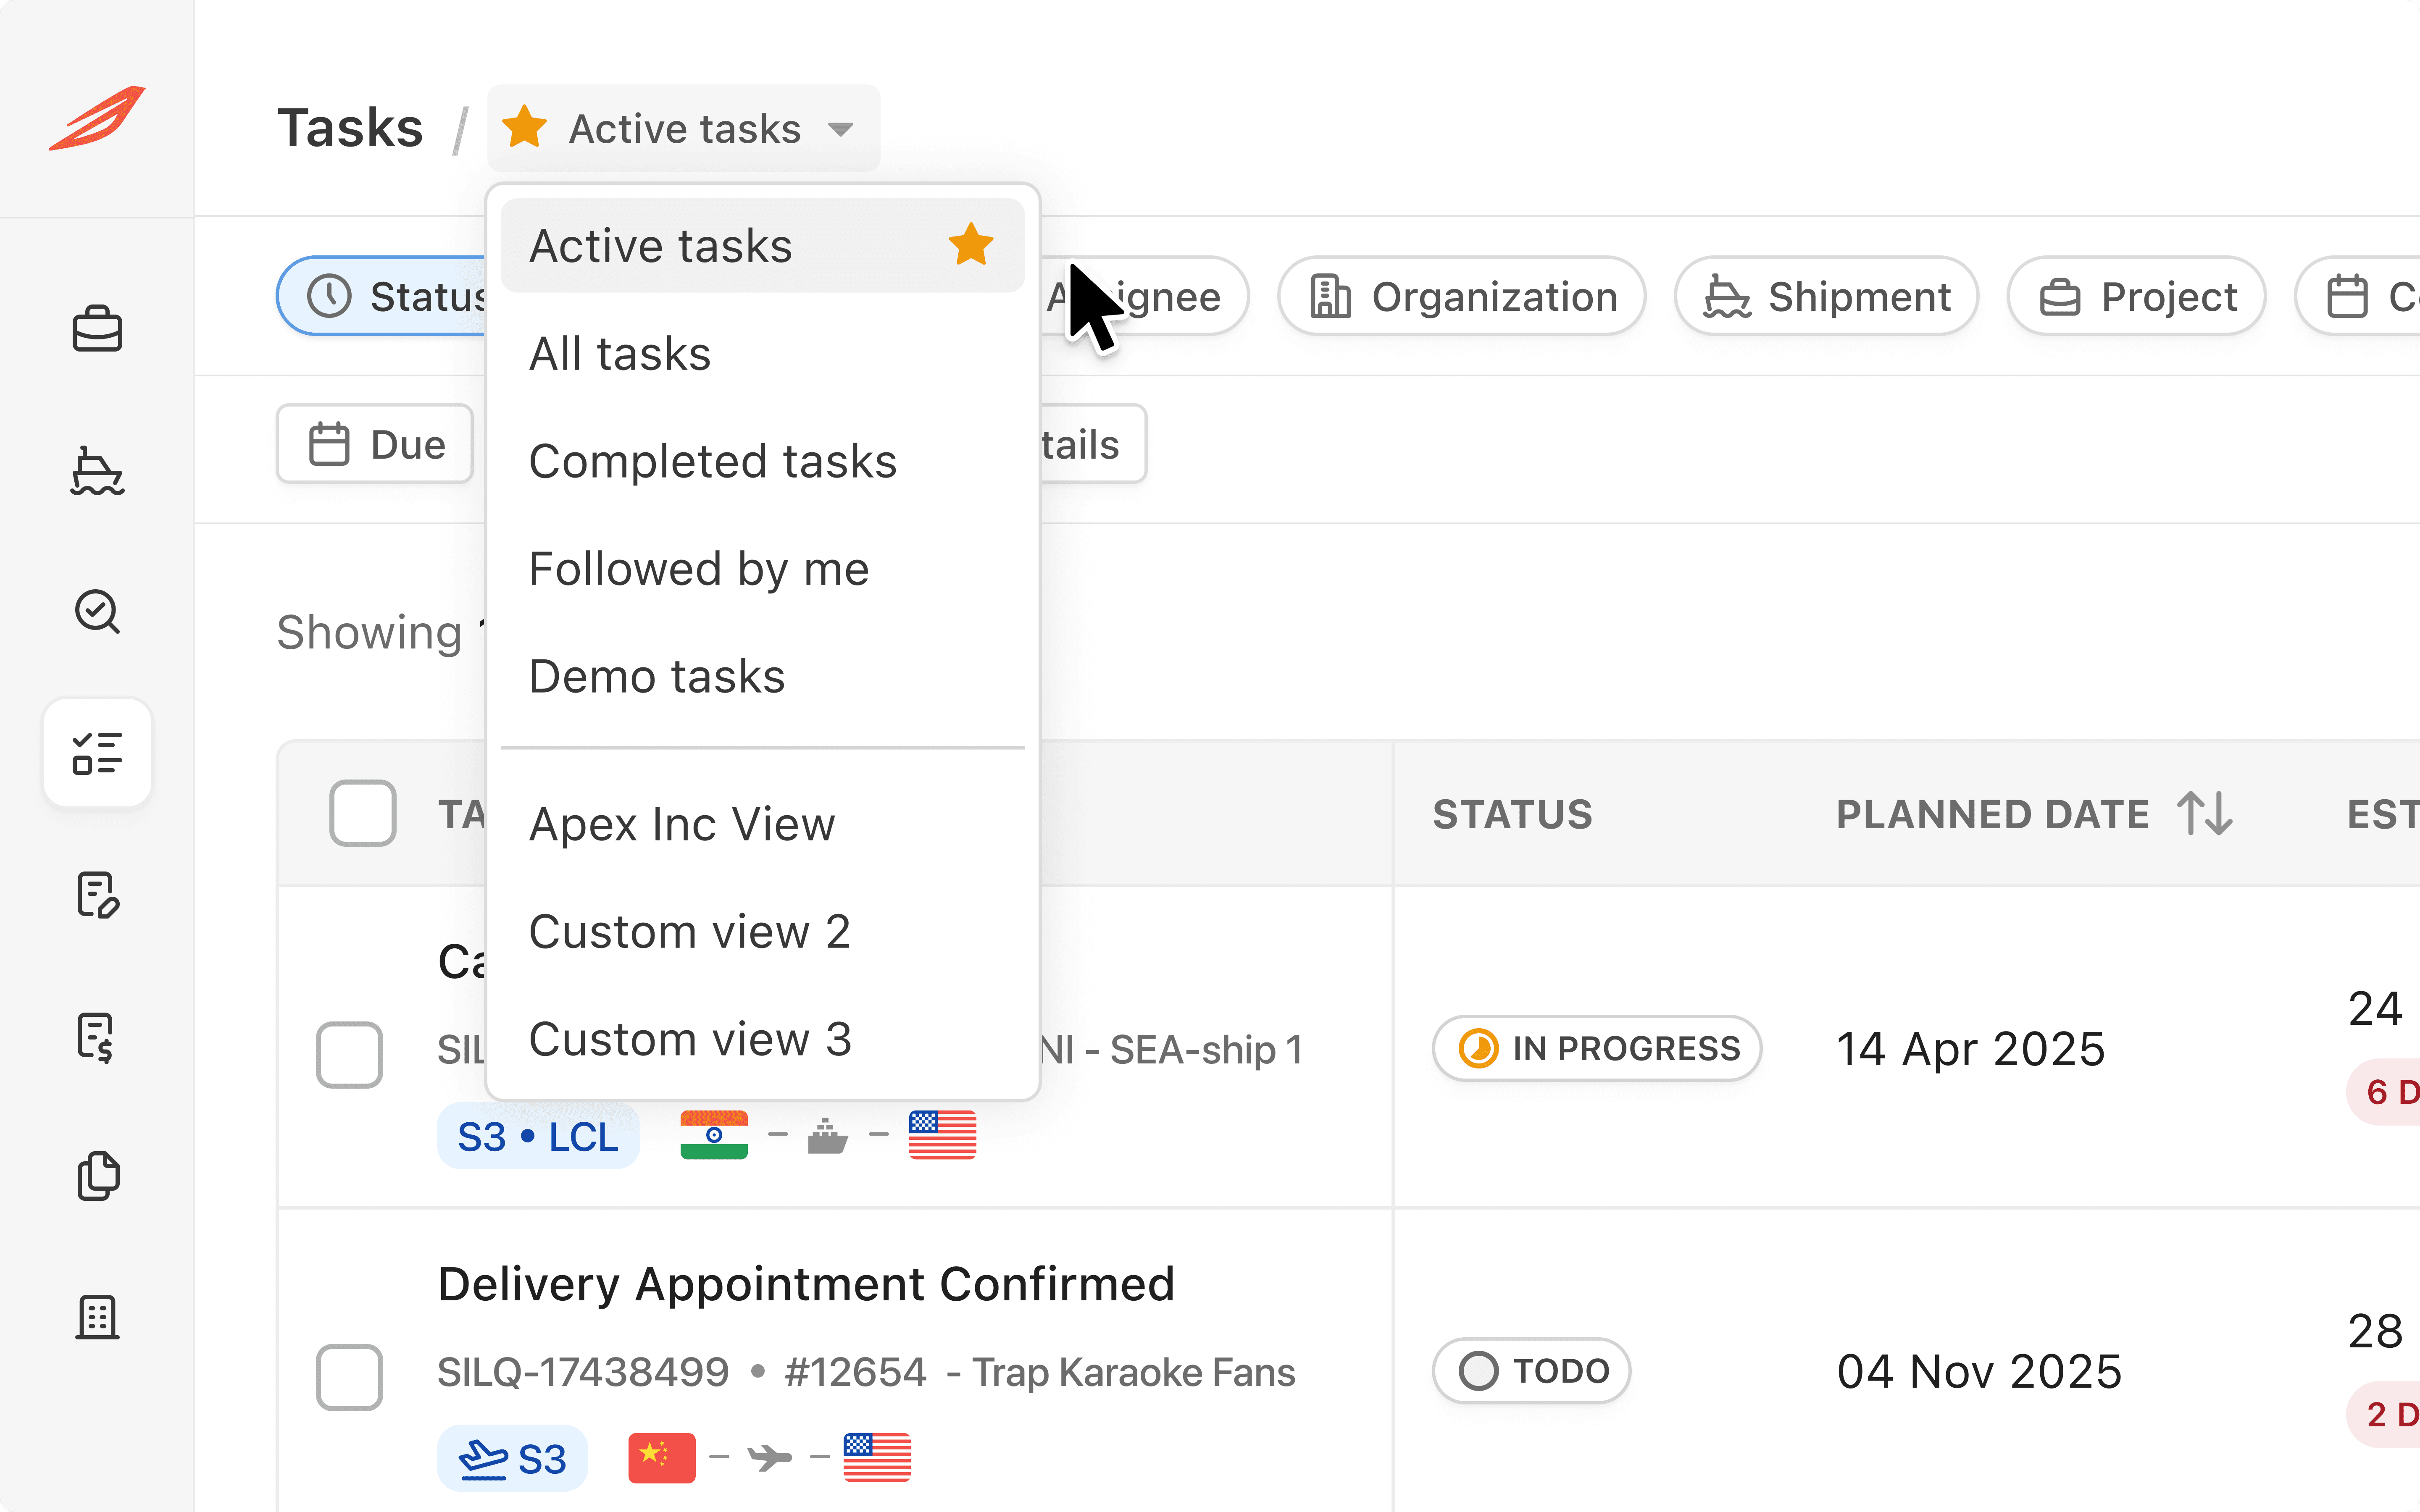The width and height of the screenshot is (2420, 1512).
Task: Open the briefcase icon in sidebar
Action: pyautogui.click(x=97, y=329)
